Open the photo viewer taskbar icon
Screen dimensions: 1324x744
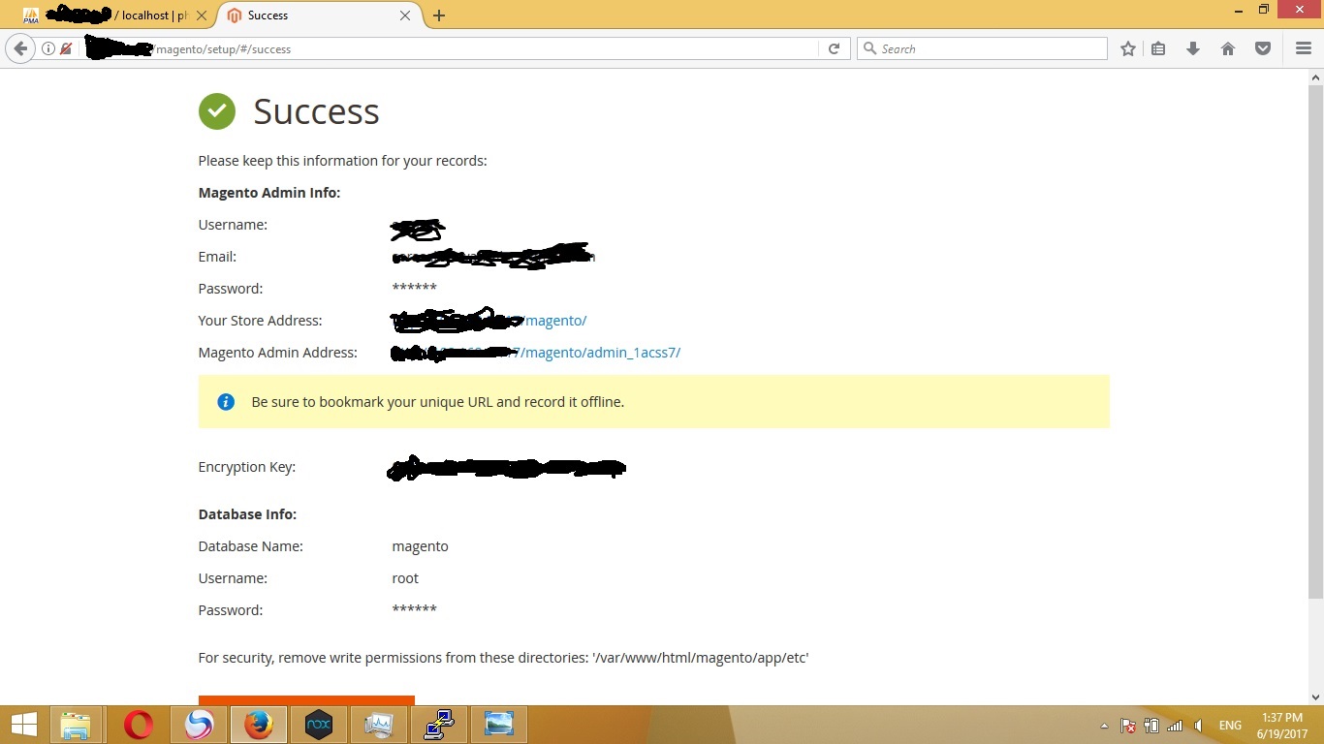coord(499,725)
